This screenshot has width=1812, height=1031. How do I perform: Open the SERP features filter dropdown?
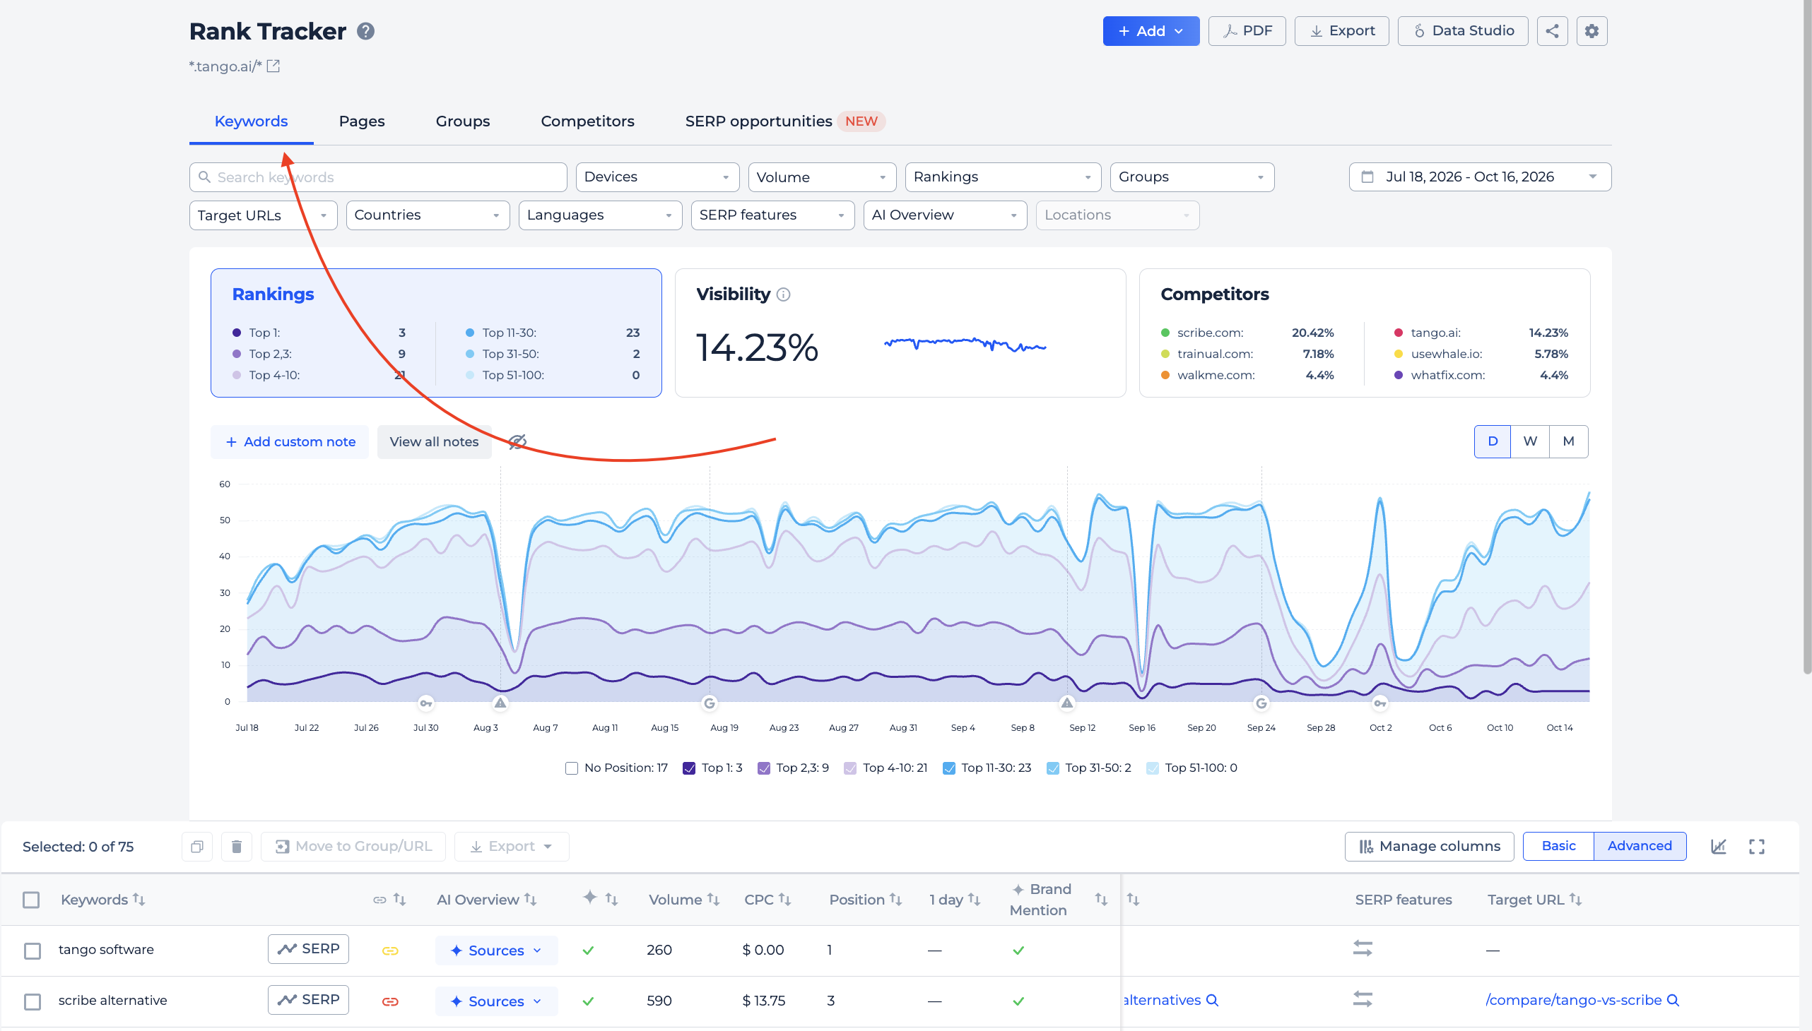(772, 215)
